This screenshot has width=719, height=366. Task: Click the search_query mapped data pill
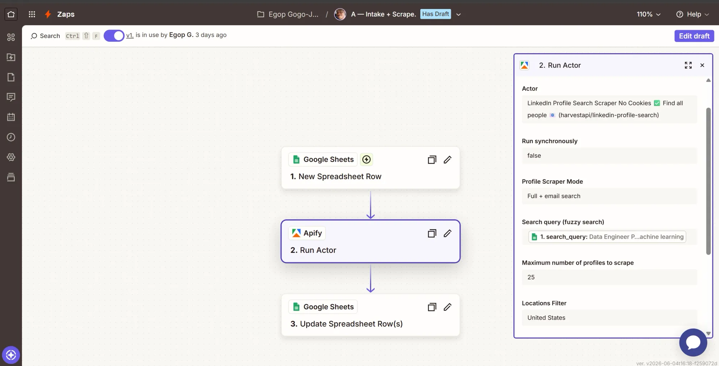[x=607, y=237]
